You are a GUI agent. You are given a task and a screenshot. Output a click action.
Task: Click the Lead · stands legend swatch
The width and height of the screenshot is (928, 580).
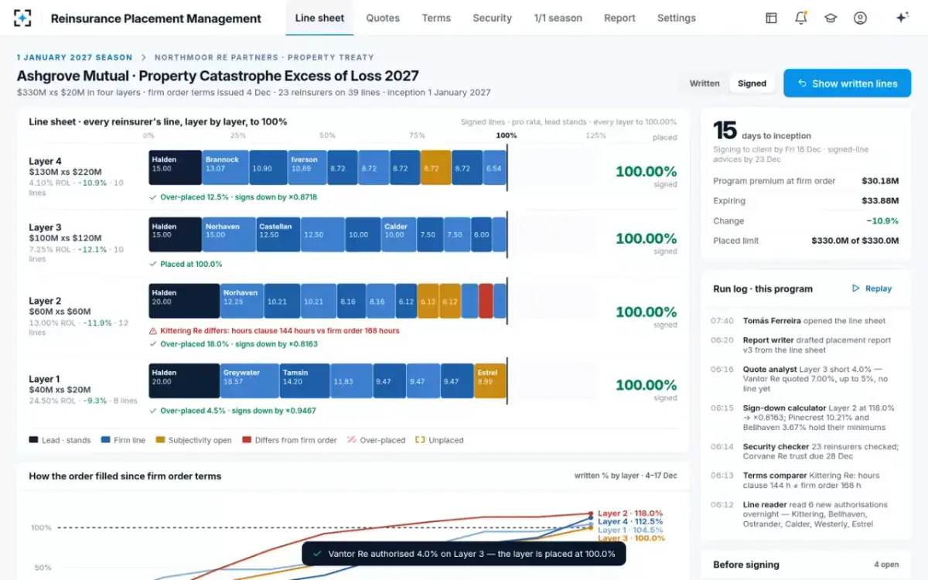[33, 440]
